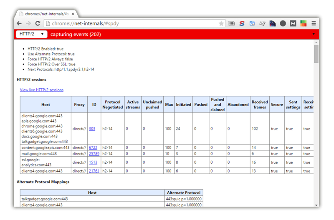Click the blue folder extension icon

252,23
